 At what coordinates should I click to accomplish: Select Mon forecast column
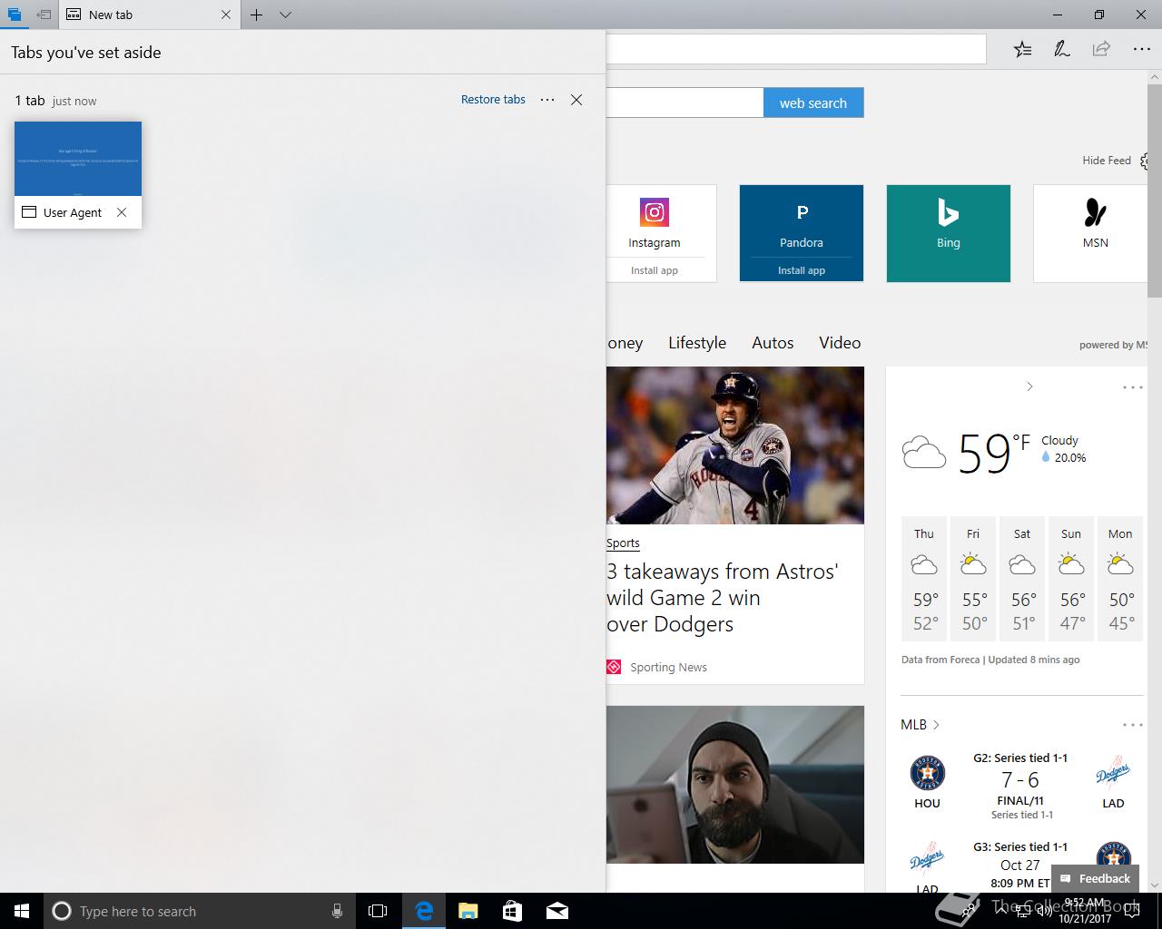pos(1120,579)
